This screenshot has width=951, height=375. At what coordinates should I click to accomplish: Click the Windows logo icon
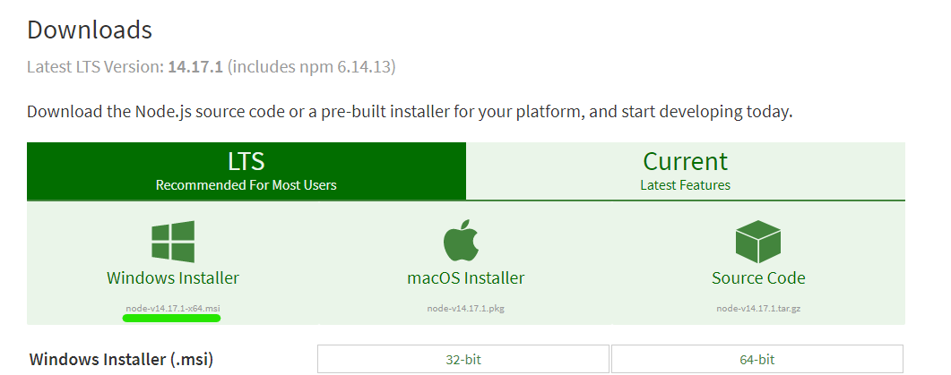173,242
